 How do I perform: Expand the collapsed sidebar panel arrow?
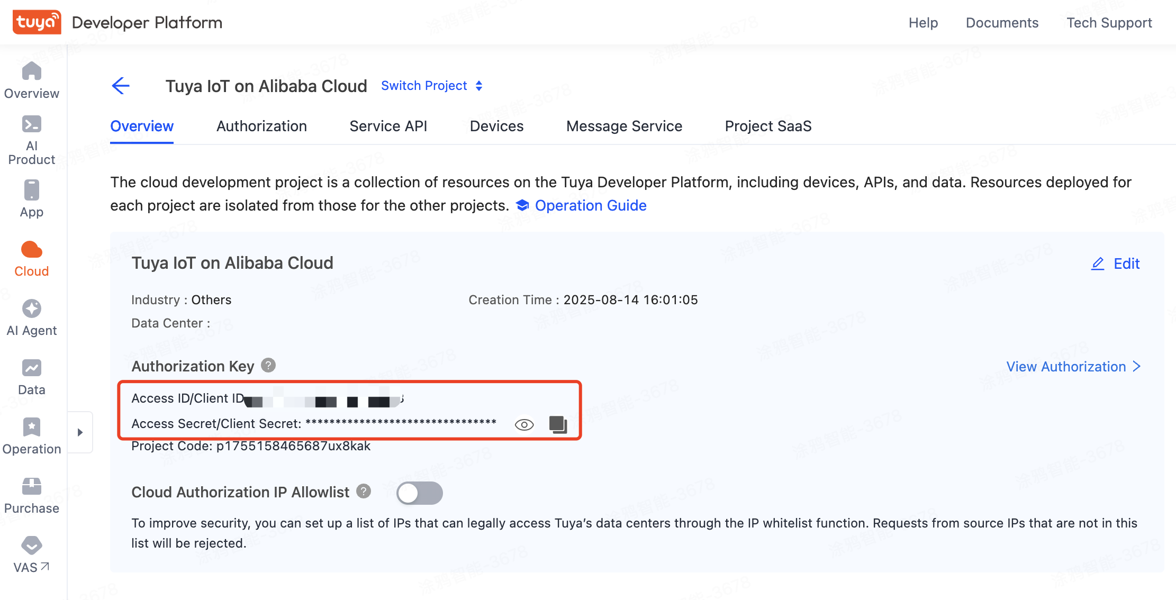[x=80, y=432]
